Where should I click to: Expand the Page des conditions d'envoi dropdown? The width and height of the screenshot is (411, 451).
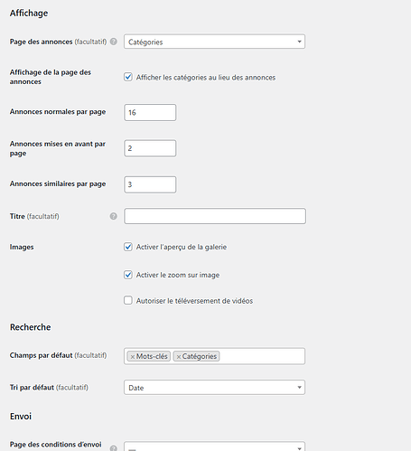214,446
